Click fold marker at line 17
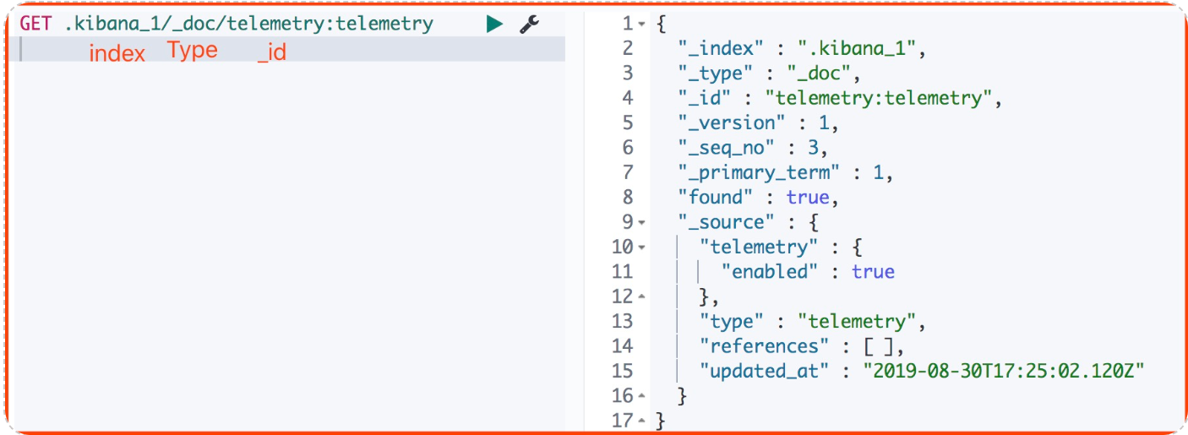This screenshot has width=1188, height=435. click(642, 421)
